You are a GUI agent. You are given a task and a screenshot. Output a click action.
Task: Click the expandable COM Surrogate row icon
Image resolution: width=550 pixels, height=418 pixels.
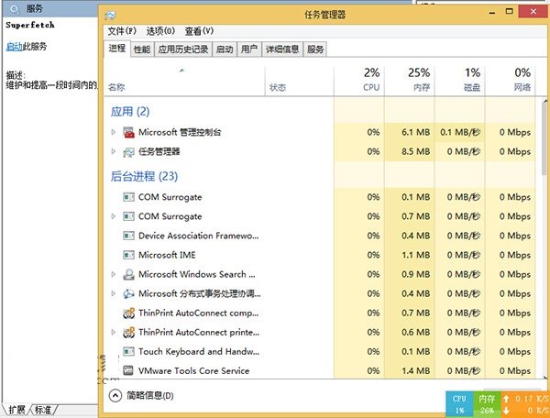click(128, 216)
